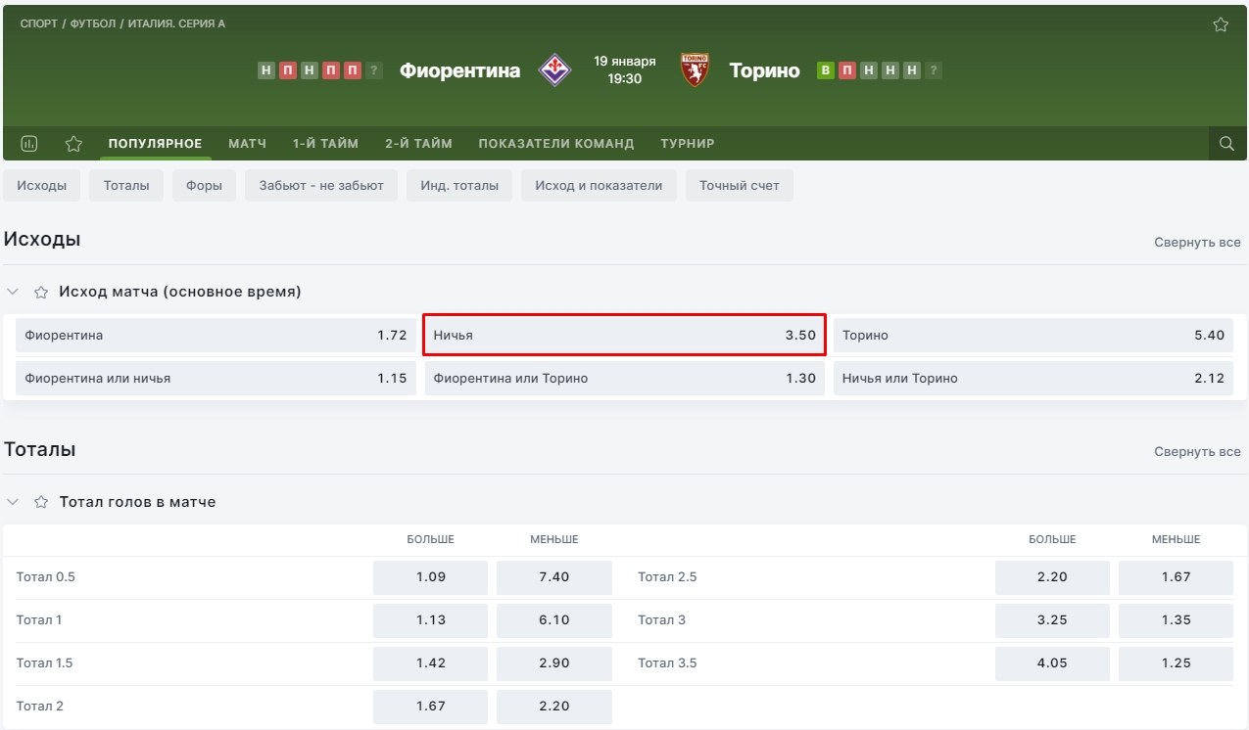Select Тотал 2 меньше odds 2.20
1249x730 pixels.
pyautogui.click(x=554, y=707)
